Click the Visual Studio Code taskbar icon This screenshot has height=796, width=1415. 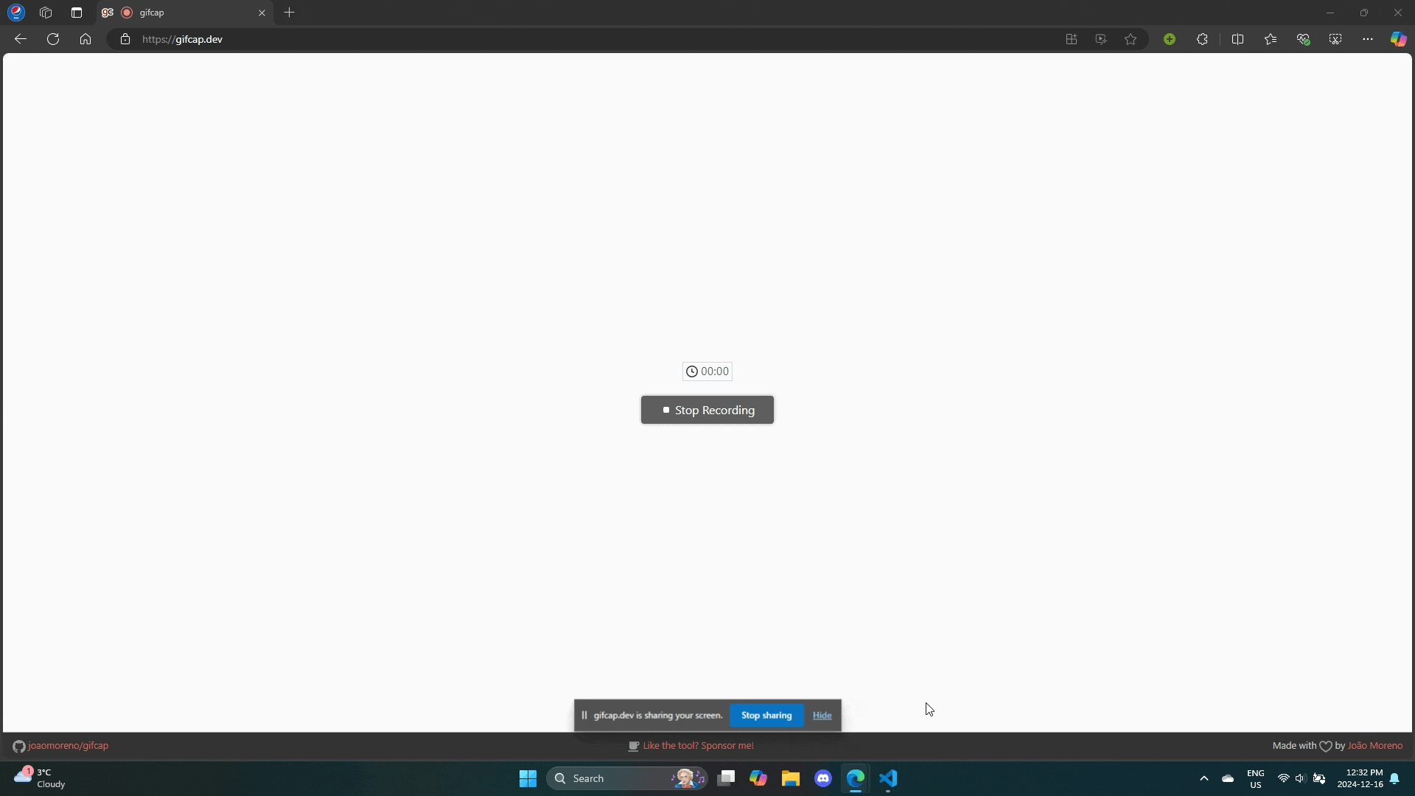click(x=887, y=778)
